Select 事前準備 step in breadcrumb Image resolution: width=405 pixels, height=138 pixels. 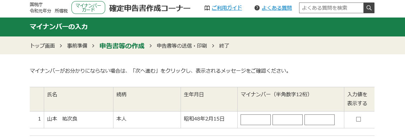77,46
